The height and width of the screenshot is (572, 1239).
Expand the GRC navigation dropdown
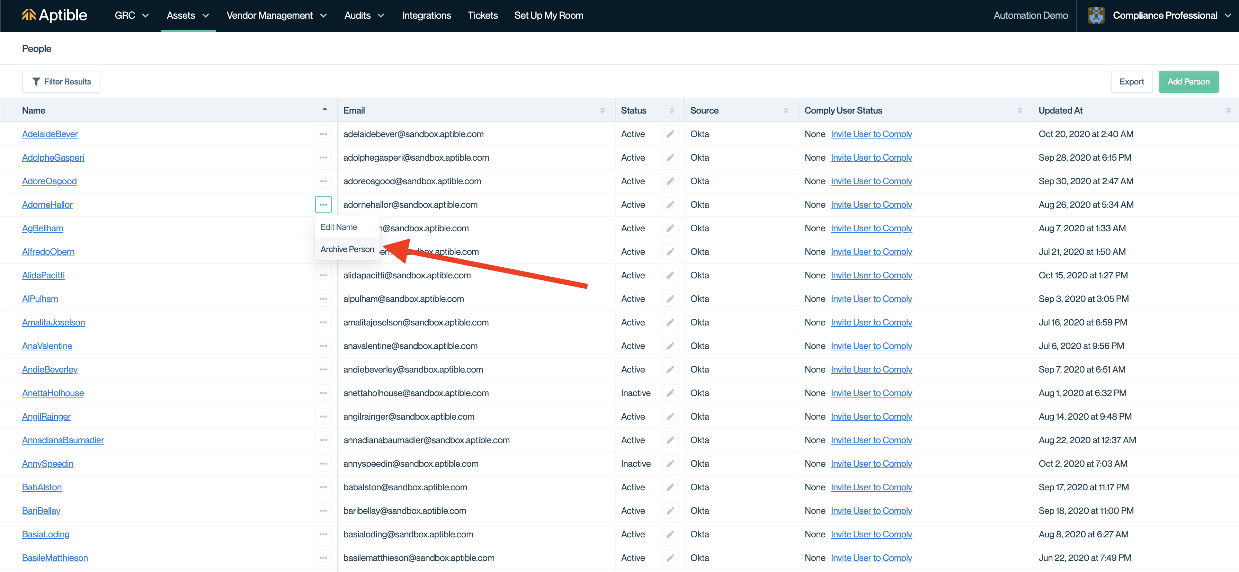(x=131, y=15)
